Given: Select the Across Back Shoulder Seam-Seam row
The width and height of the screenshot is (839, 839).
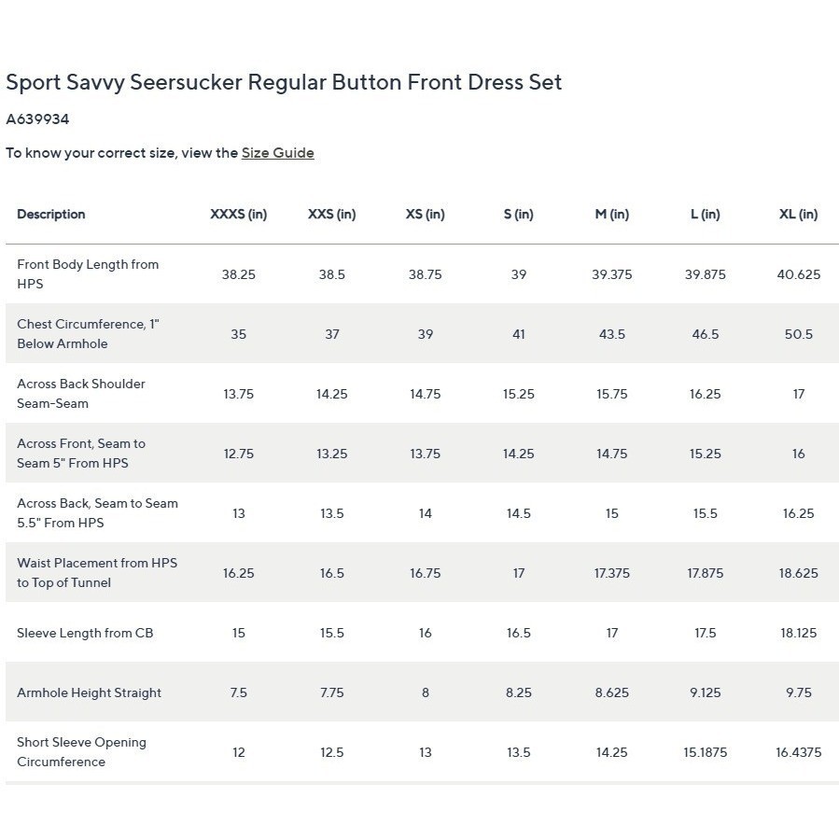Looking at the screenshot, I should point(422,393).
